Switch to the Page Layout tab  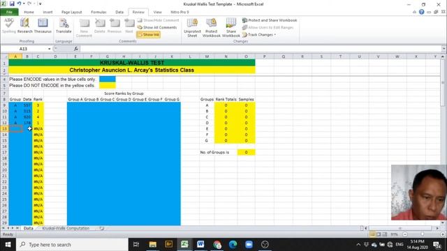point(71,12)
